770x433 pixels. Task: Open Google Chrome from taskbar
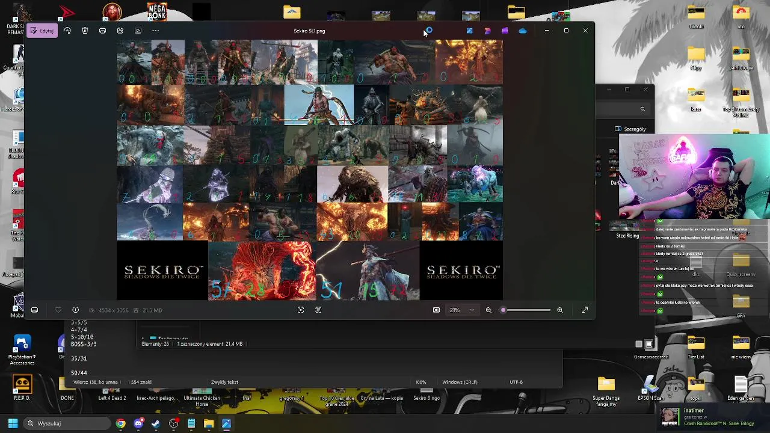[121, 423]
